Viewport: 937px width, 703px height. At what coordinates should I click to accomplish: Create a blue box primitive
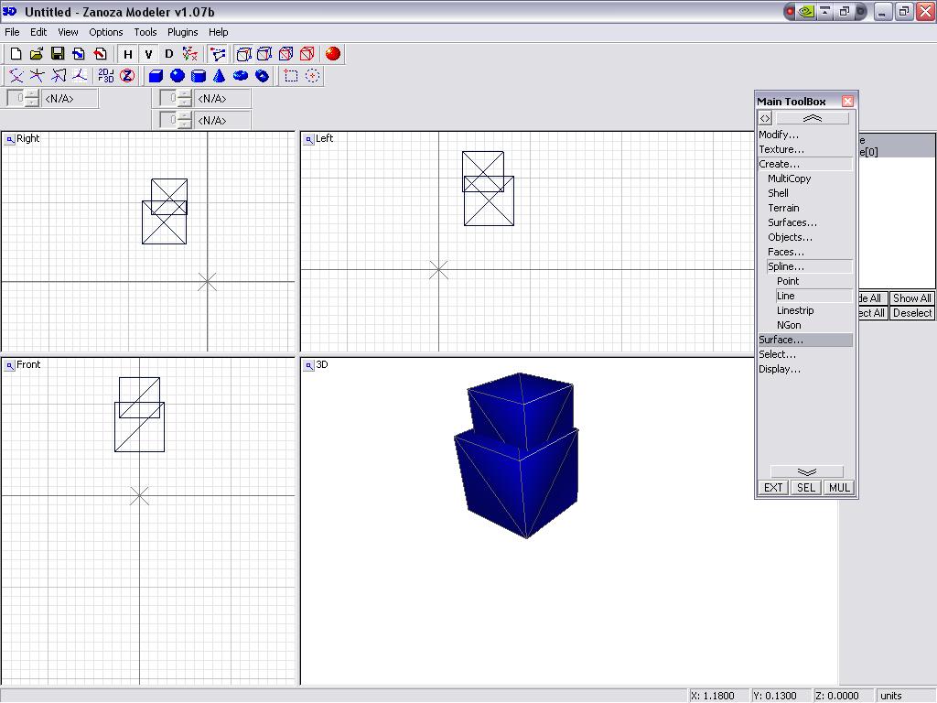(x=156, y=76)
